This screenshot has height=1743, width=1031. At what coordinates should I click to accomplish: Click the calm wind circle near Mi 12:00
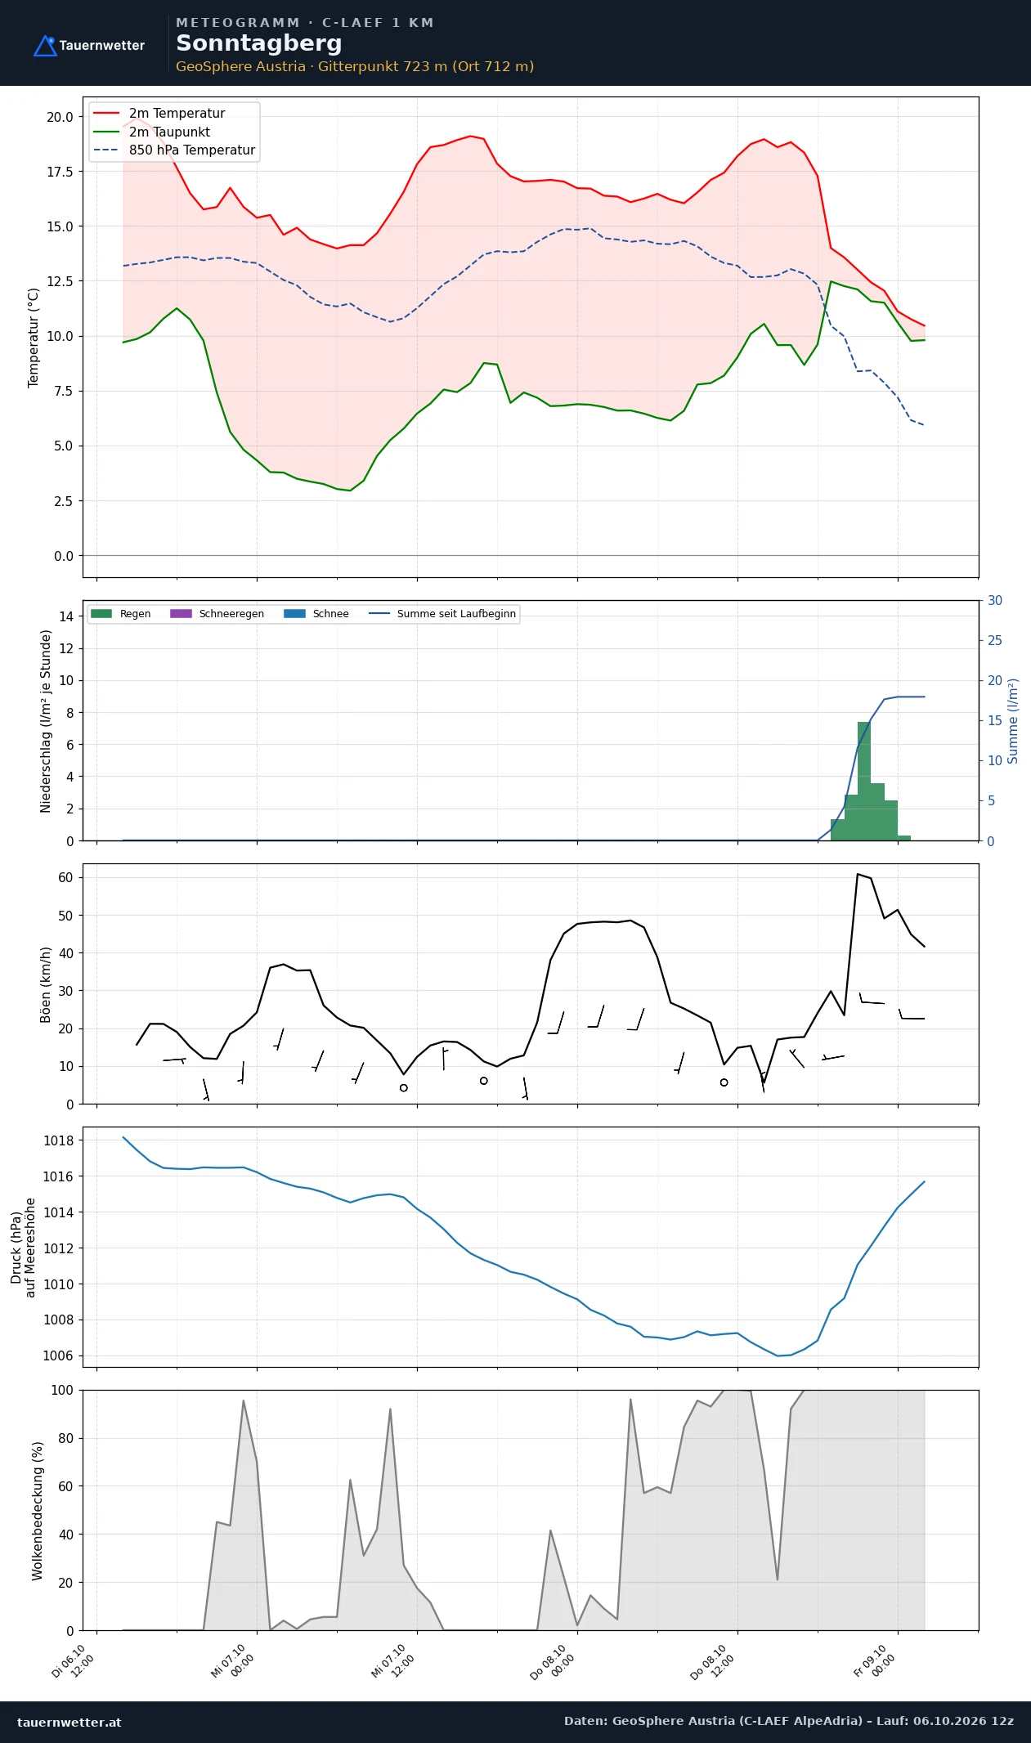point(403,1087)
